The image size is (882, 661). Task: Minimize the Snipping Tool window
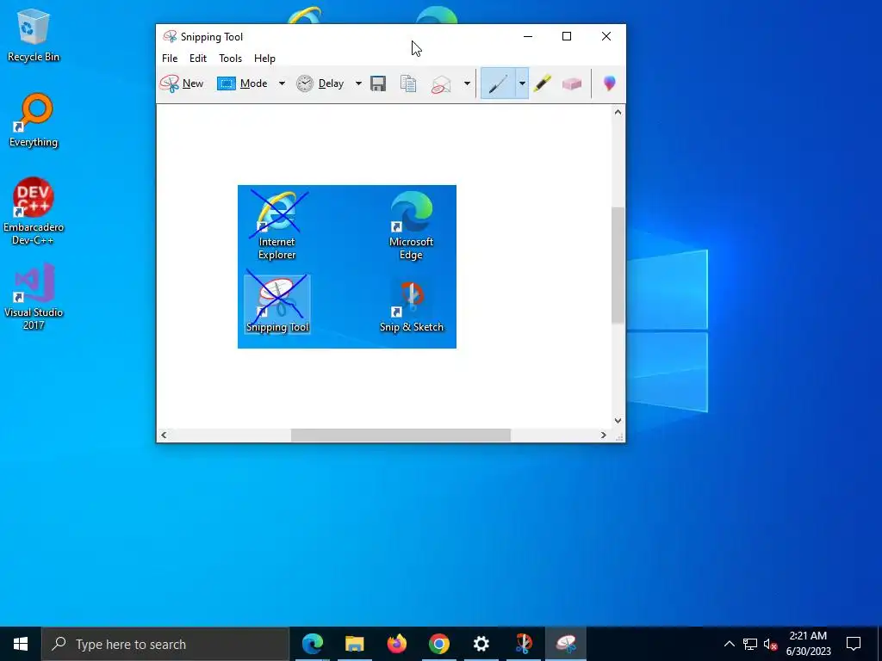[528, 36]
